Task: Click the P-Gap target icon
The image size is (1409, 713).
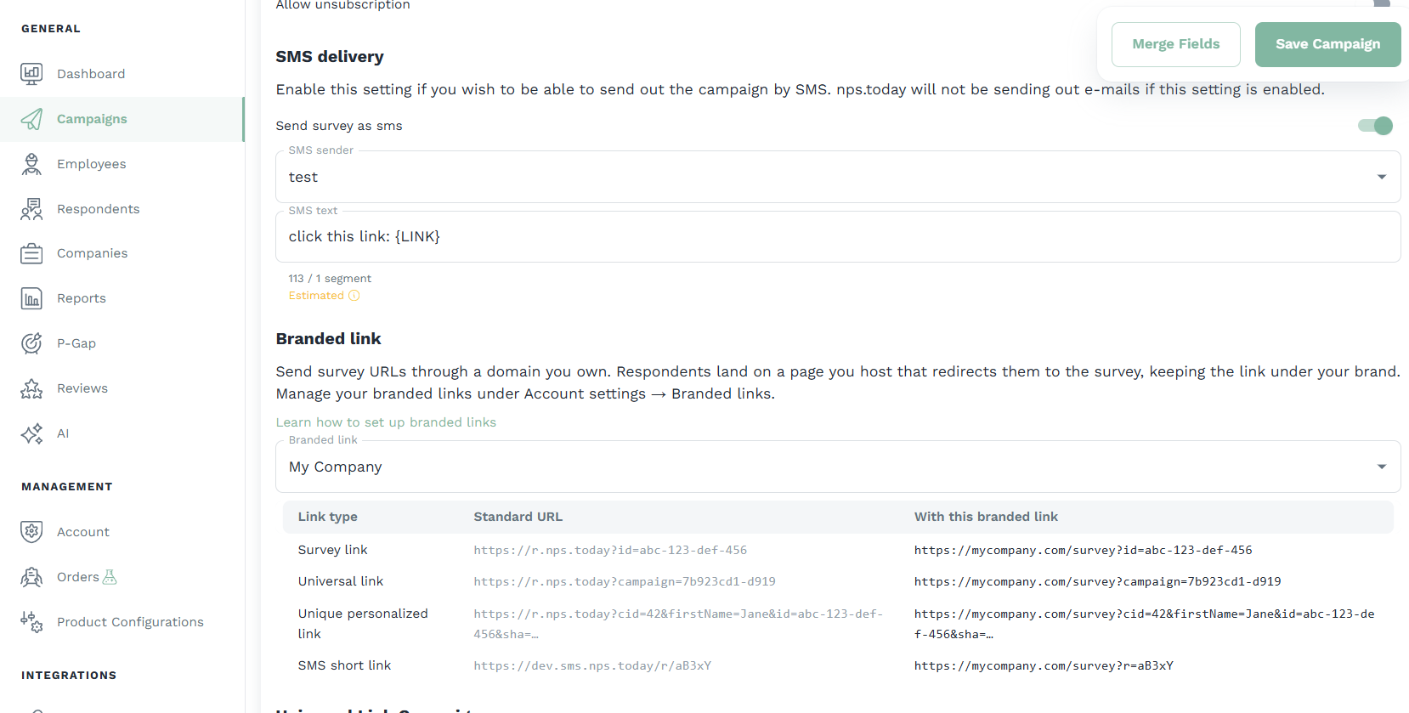Action: coord(31,343)
